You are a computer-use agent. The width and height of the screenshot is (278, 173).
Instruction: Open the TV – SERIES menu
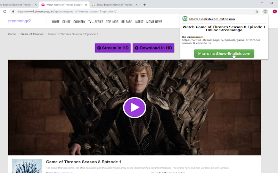click(x=96, y=22)
